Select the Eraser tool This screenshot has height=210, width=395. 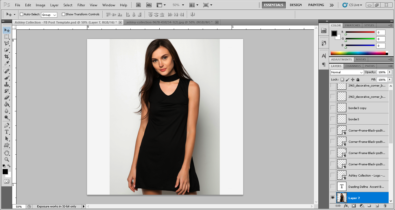click(x=7, y=97)
